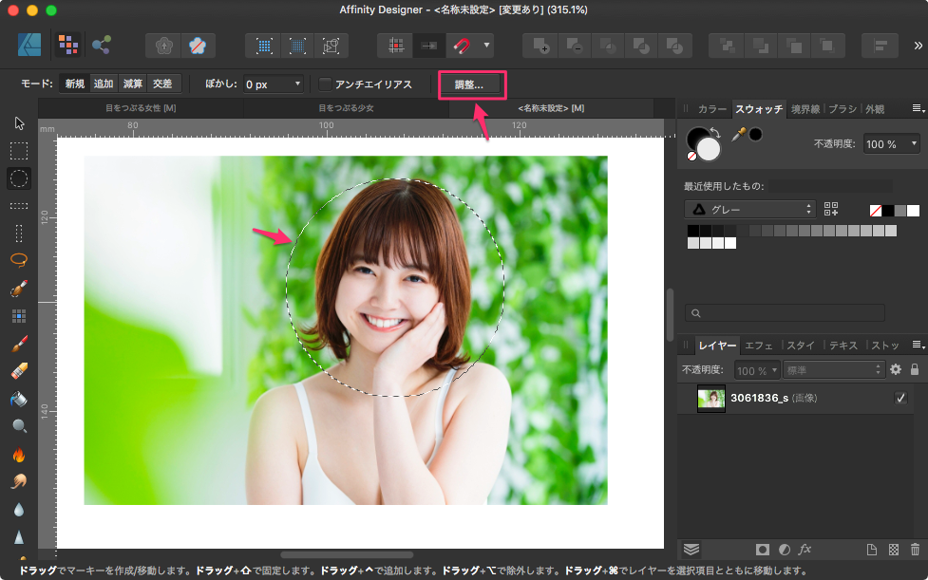Select the Flood Fill bucket tool
This screenshot has height=580, width=928.
click(18, 398)
